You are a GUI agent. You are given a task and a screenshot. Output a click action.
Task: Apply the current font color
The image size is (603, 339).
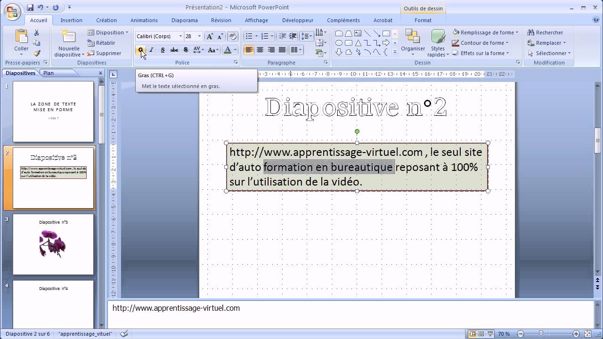pyautogui.click(x=228, y=50)
